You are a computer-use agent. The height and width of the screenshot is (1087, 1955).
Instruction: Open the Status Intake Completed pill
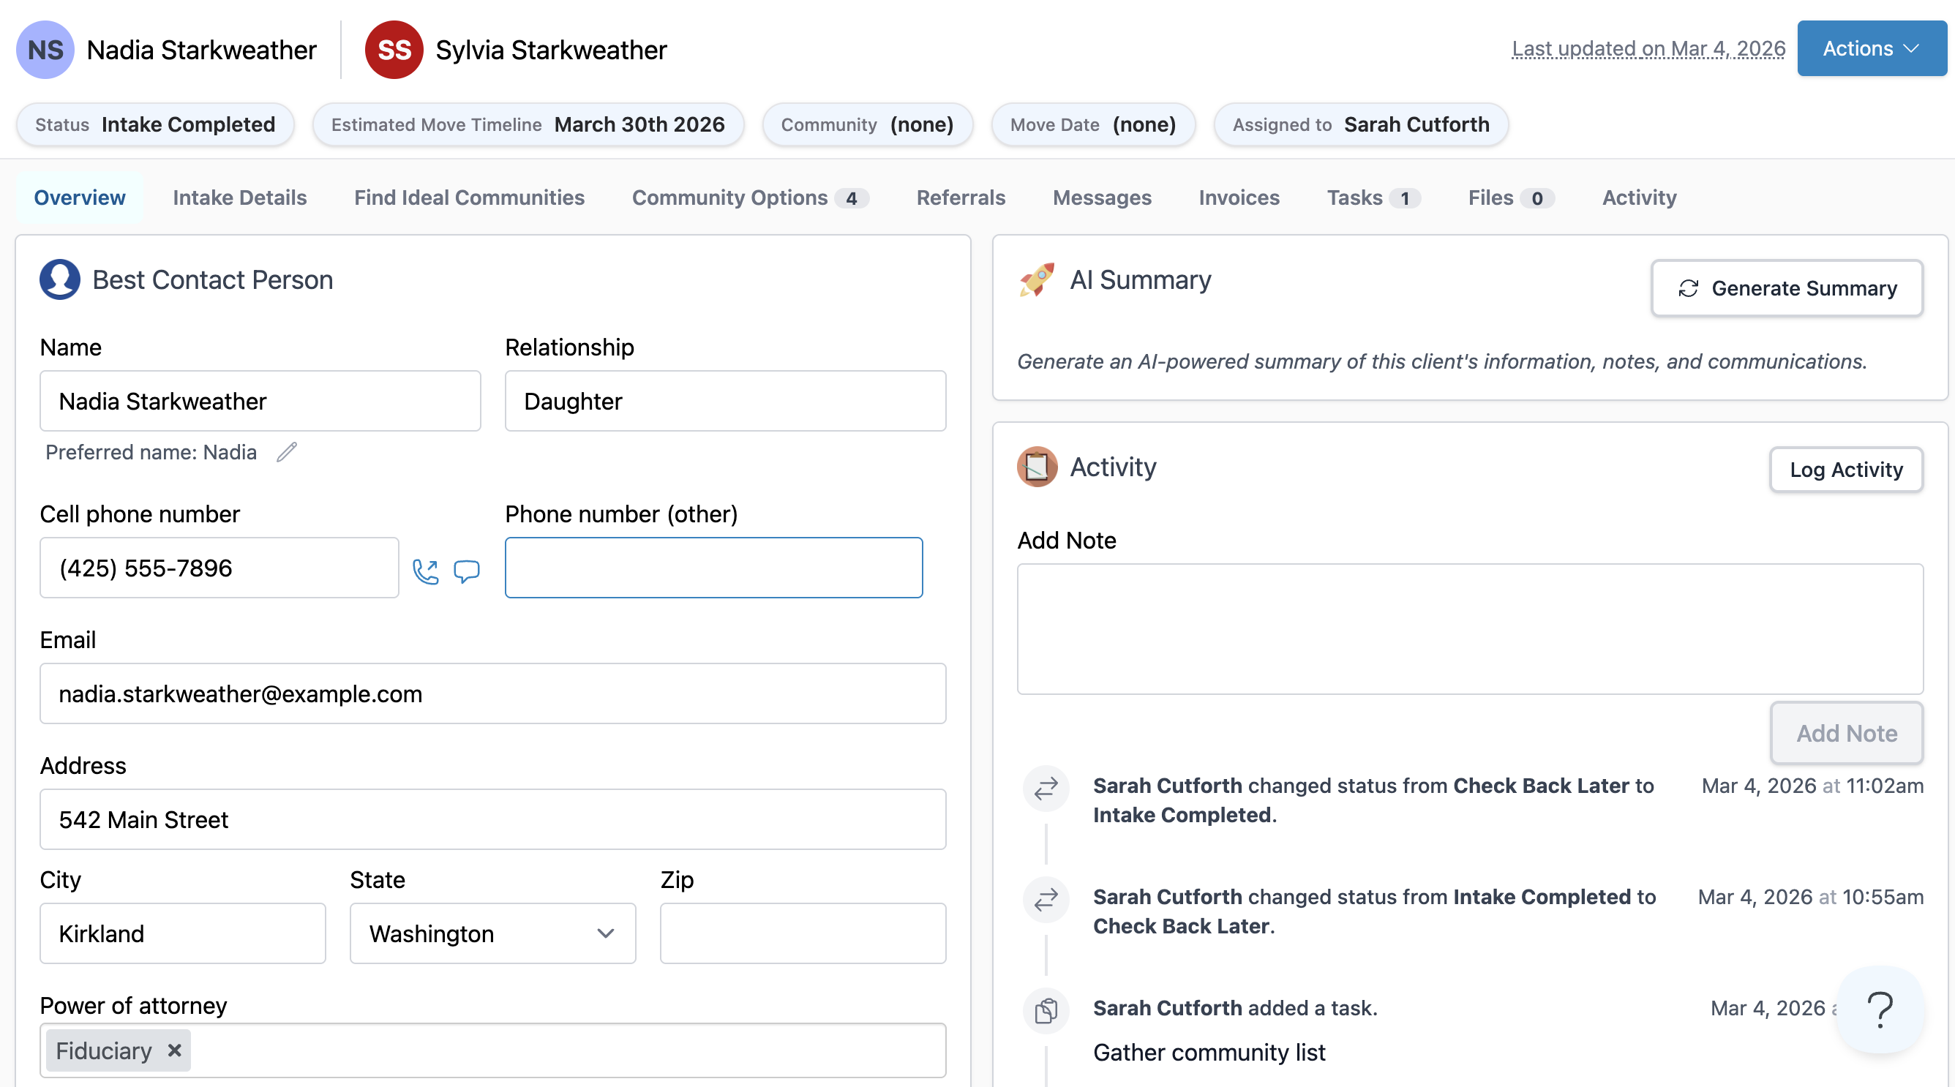(x=156, y=124)
